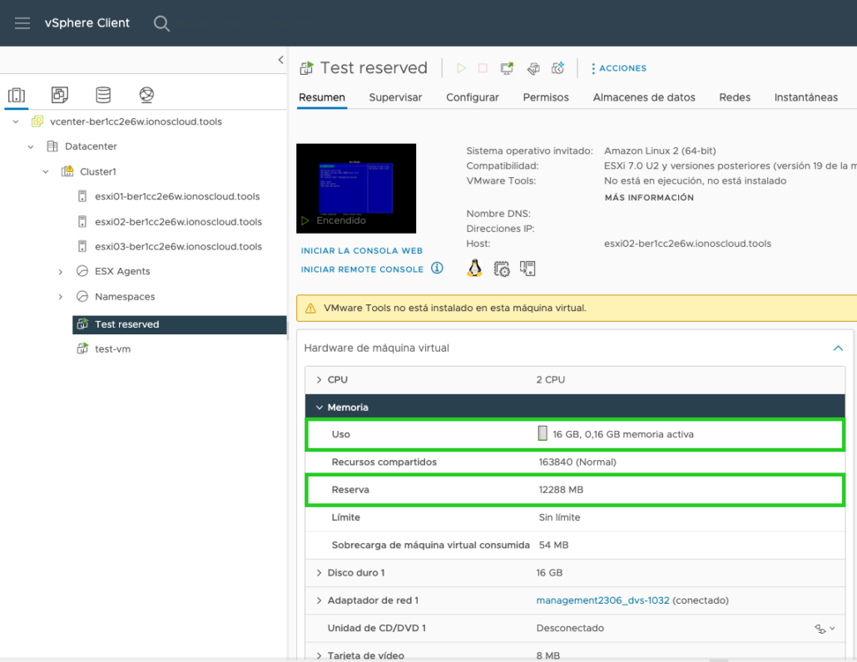Click the Reserva value 12288 MB

[x=561, y=490]
